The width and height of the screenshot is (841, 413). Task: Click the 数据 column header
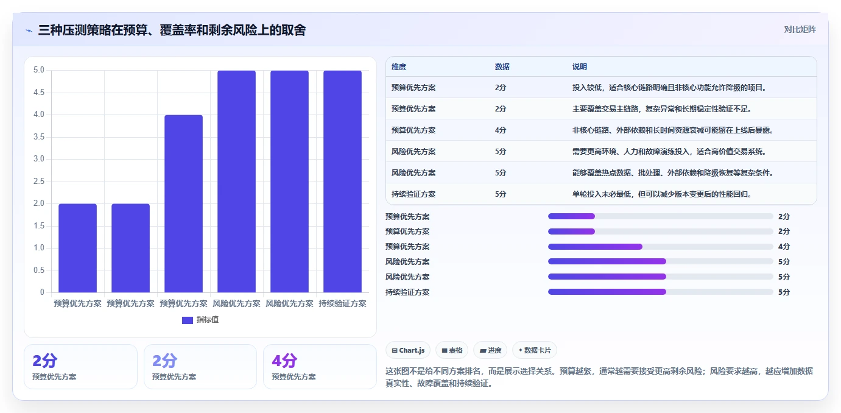[502, 67]
